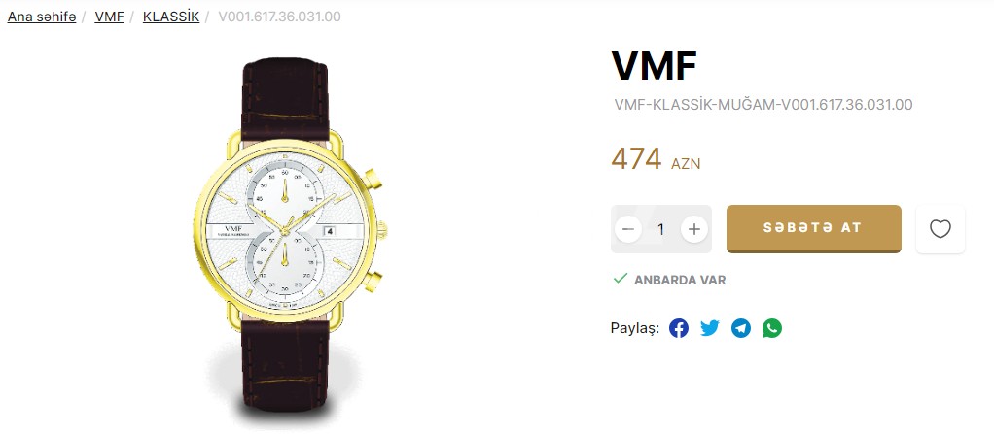Click the Paylaş share label

pyautogui.click(x=634, y=328)
